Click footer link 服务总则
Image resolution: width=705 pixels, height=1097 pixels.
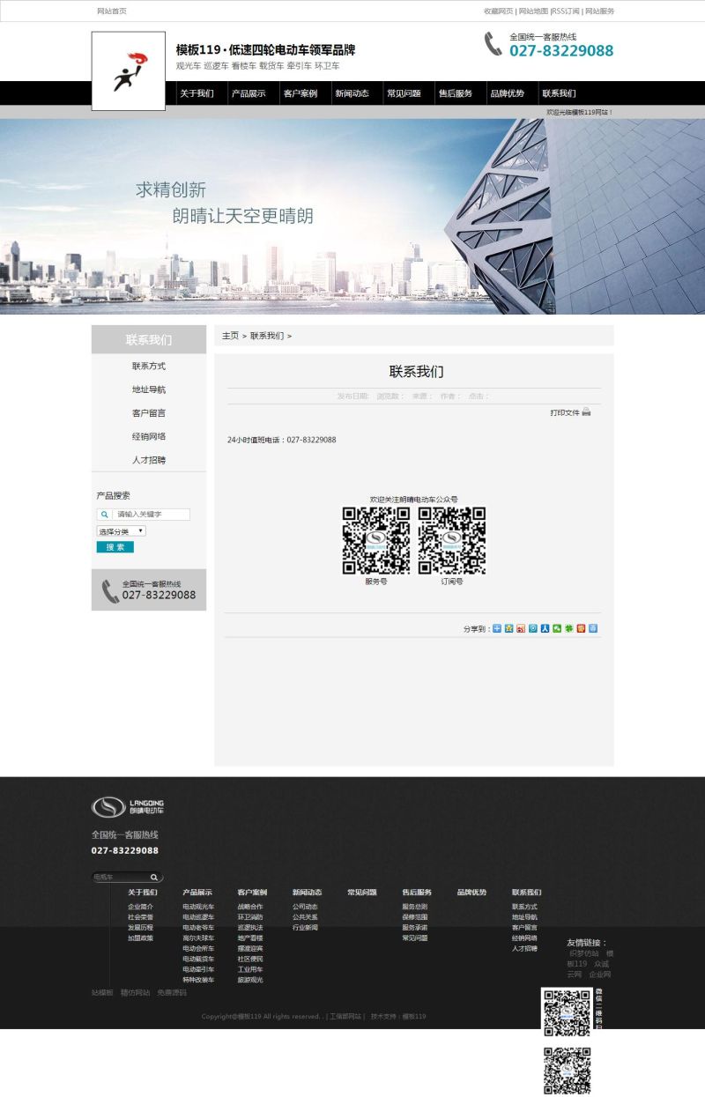[415, 907]
